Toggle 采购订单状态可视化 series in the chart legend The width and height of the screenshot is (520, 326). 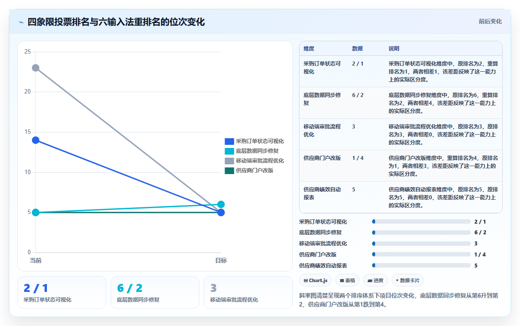[254, 141]
